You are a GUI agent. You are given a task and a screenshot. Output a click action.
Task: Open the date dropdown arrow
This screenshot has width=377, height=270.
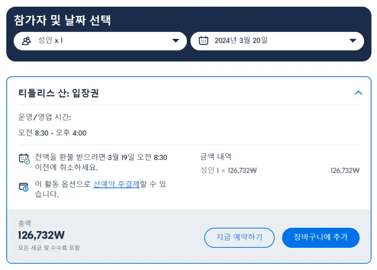click(353, 41)
